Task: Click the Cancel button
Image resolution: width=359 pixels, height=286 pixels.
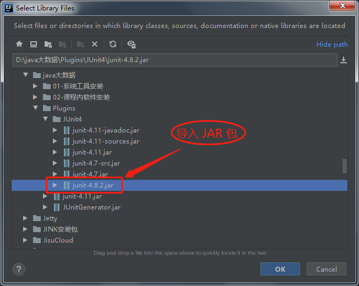Action: (327, 269)
